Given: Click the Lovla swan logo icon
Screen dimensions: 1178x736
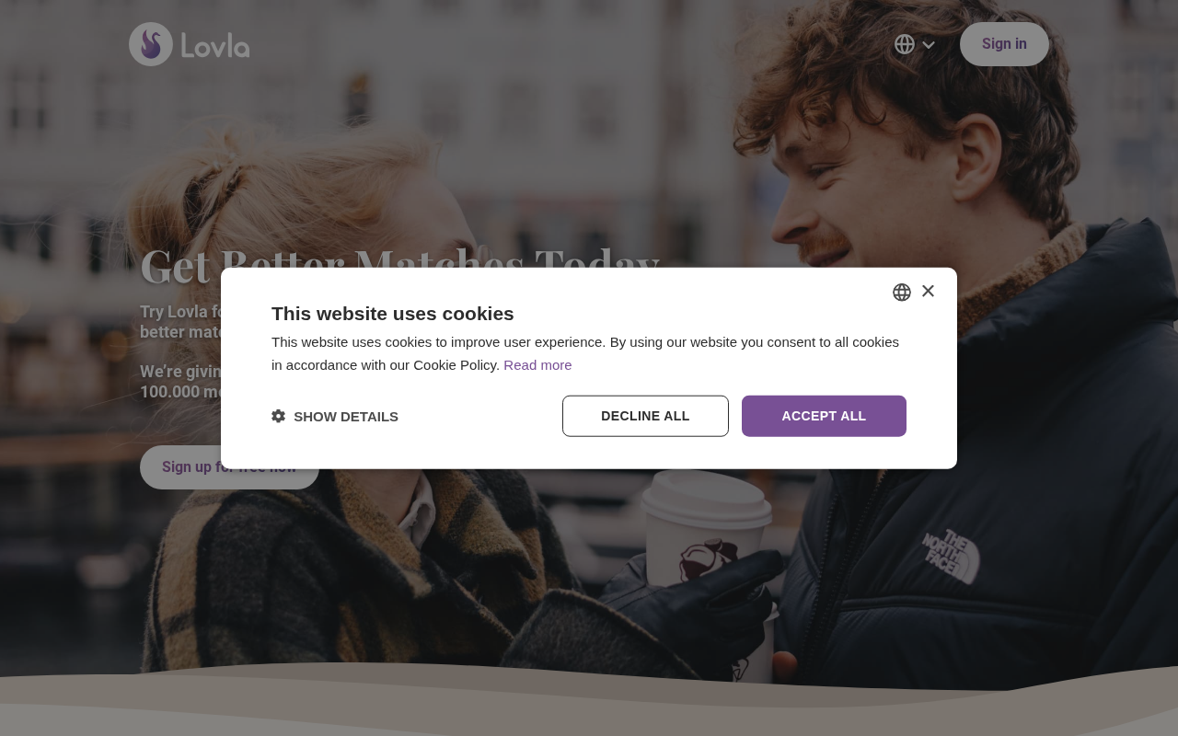Looking at the screenshot, I should 151,44.
